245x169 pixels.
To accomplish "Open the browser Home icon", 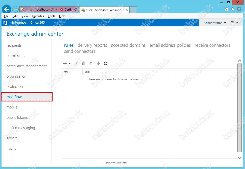I will click(227, 9).
